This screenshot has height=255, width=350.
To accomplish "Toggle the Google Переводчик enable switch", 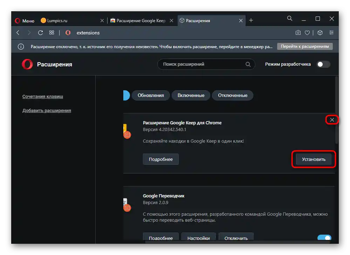I will pyautogui.click(x=324, y=237).
